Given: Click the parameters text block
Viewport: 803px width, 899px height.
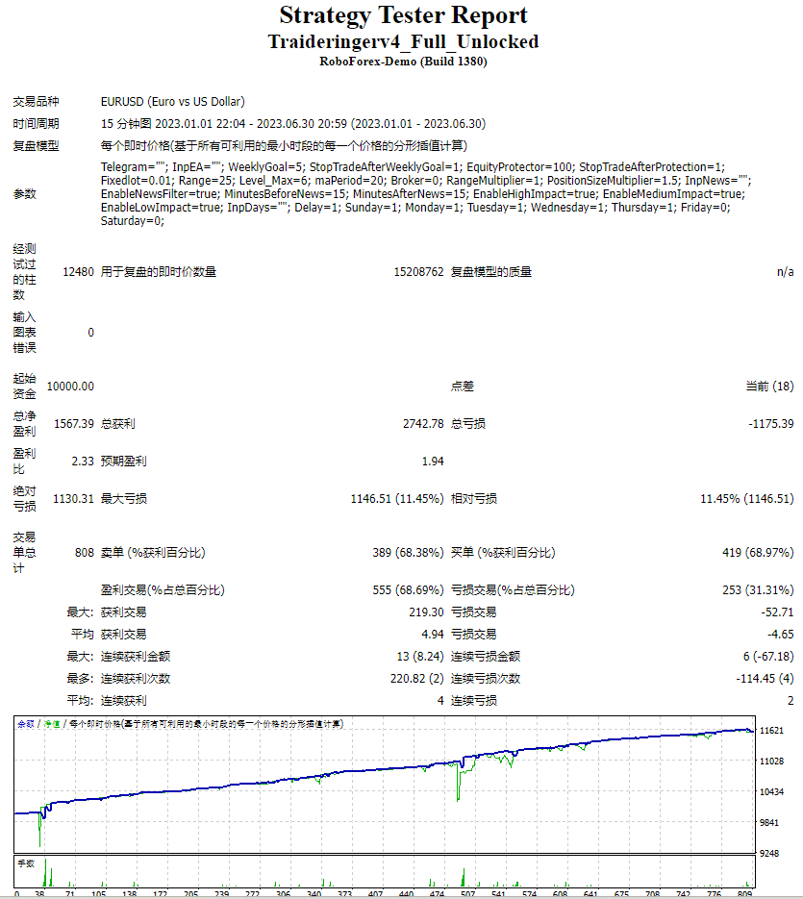Looking at the screenshot, I should coord(426,194).
